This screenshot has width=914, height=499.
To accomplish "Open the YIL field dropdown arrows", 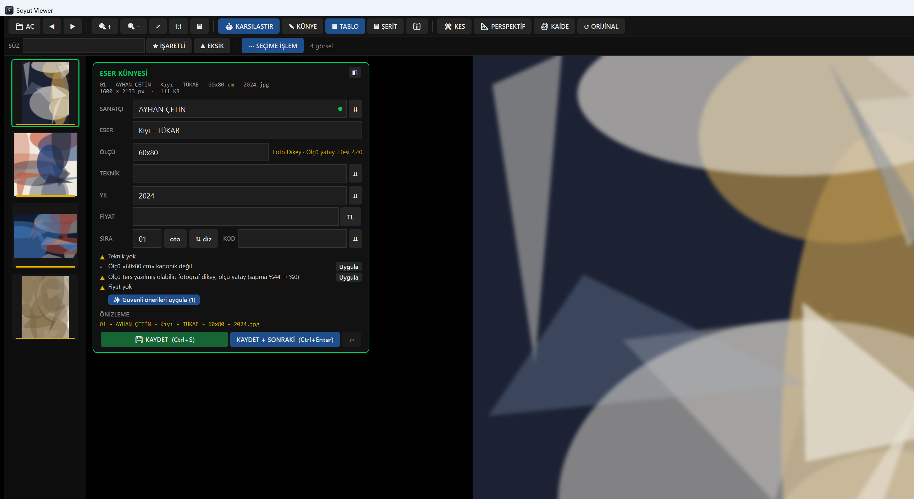I will (355, 196).
